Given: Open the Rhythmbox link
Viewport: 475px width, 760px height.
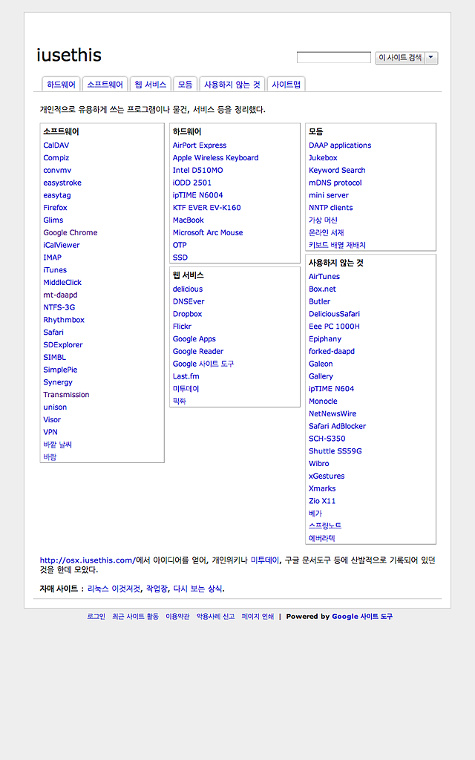Looking at the screenshot, I should click(x=64, y=320).
